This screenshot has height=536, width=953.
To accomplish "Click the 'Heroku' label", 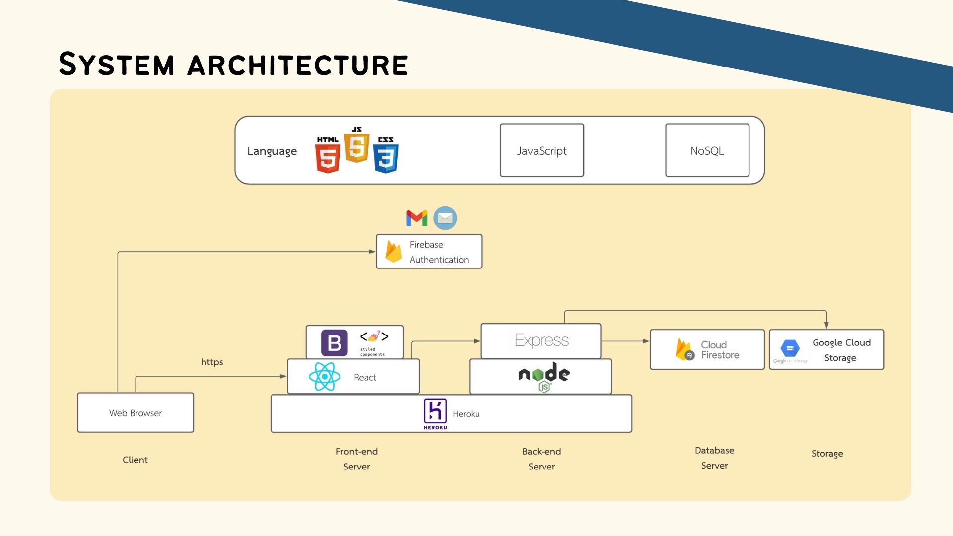I will point(466,414).
